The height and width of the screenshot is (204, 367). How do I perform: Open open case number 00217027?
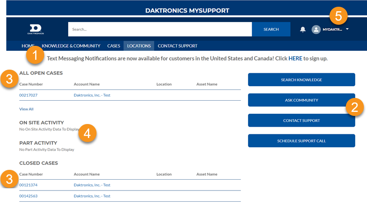pos(28,95)
